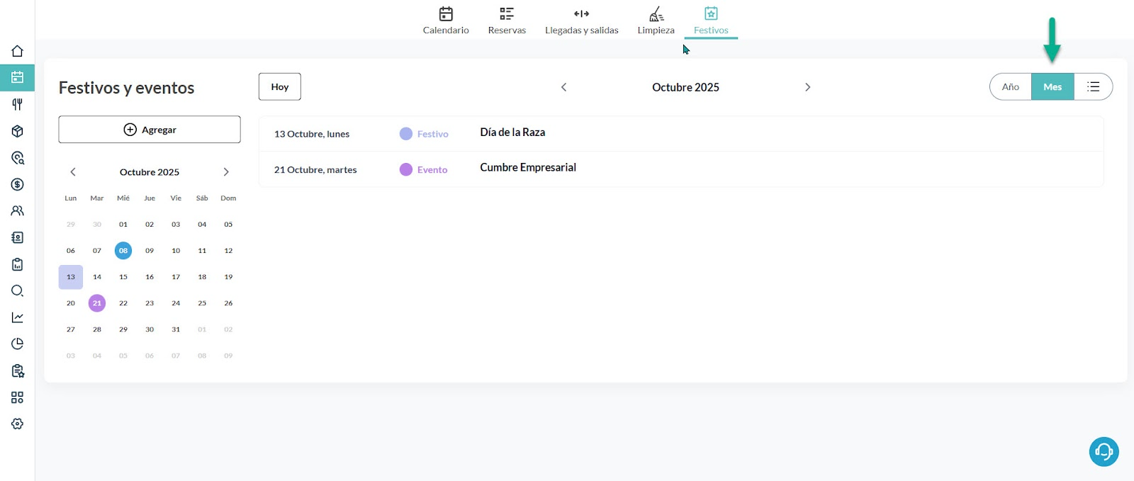Go to previous month in main header
The height and width of the screenshot is (481, 1134).
(x=564, y=87)
